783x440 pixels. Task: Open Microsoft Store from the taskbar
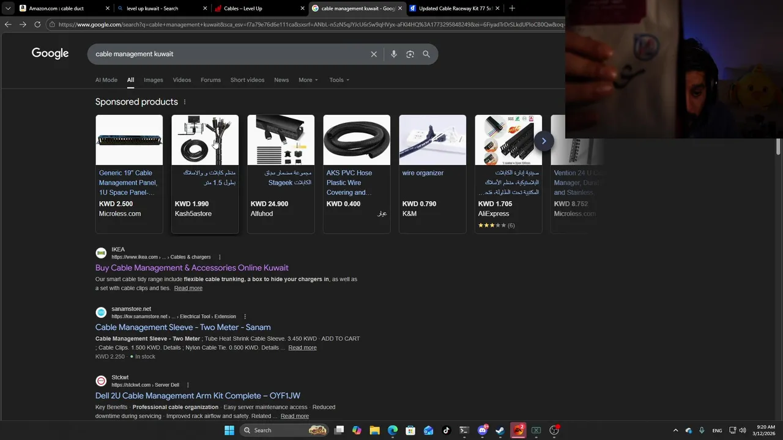[410, 430]
